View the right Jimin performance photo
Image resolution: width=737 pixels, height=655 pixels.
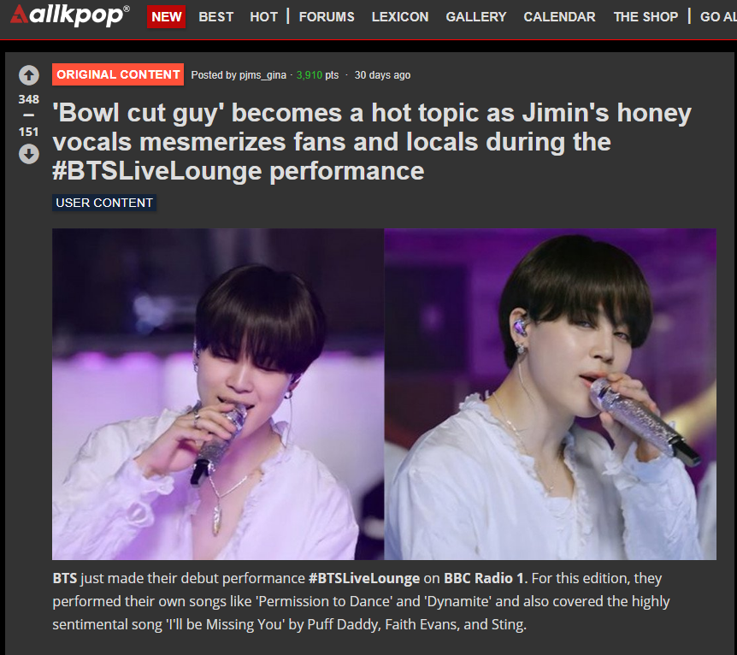click(x=551, y=394)
